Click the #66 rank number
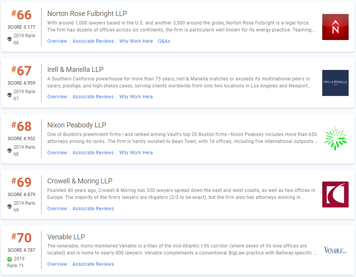 [21, 15]
